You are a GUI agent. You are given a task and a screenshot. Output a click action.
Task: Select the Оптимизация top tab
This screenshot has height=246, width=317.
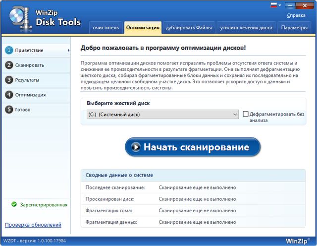(x=143, y=28)
